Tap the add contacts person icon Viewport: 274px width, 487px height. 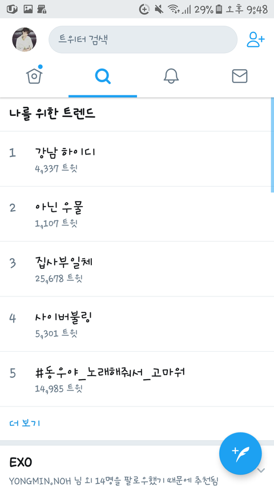tap(256, 39)
